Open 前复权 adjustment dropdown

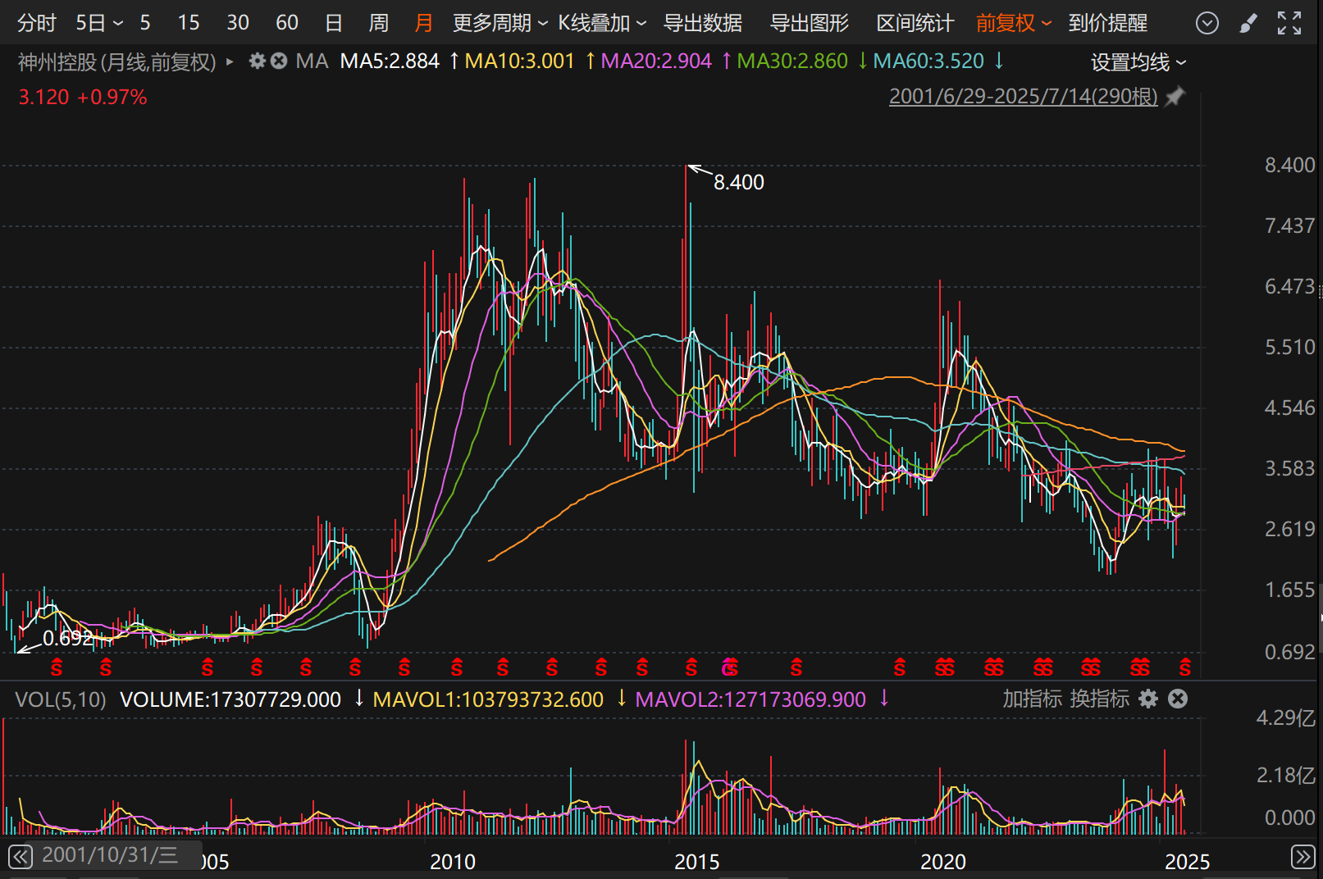[x=1014, y=23]
